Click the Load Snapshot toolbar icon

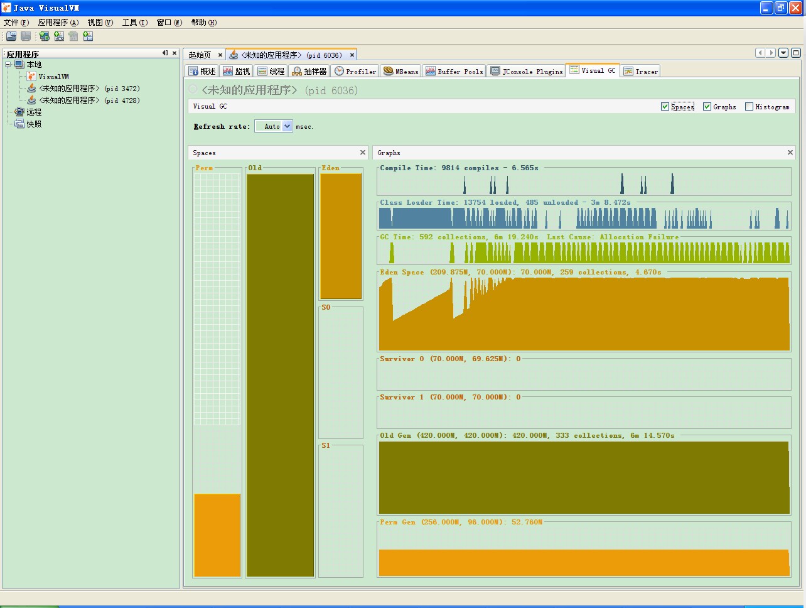11,36
